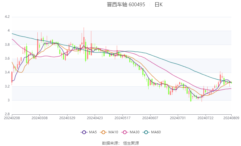Image resolution: width=241 pixels, height=146 pixels.
Task: Click the x-axis date label 20240809
Action: pos(231,118)
